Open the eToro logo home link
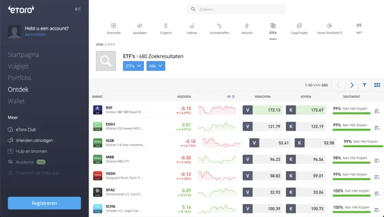 [21, 10]
